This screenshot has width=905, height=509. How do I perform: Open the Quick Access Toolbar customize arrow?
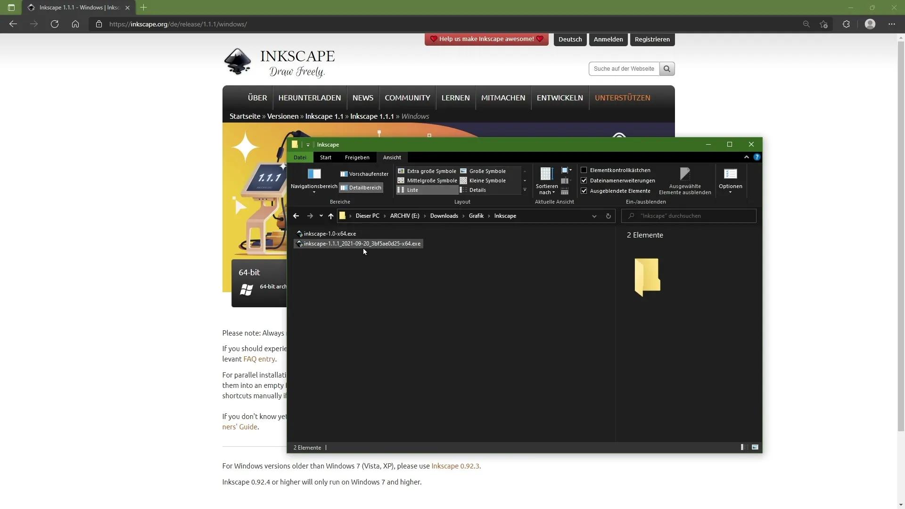pyautogui.click(x=308, y=145)
